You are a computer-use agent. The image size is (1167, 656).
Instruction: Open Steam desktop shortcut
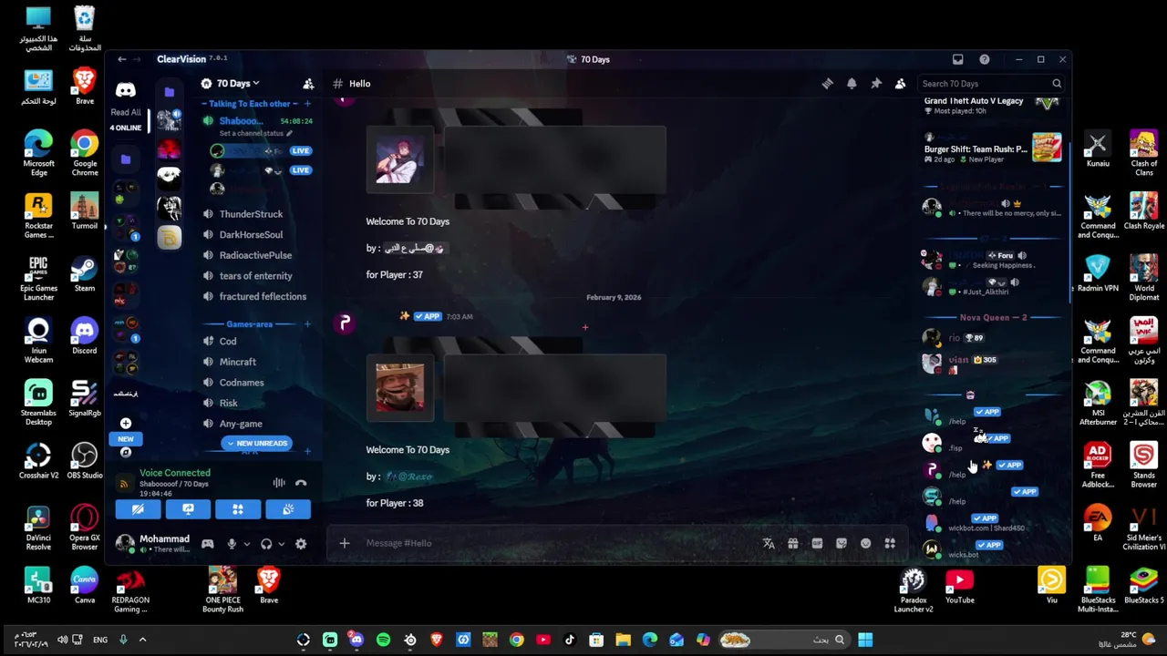tap(85, 273)
